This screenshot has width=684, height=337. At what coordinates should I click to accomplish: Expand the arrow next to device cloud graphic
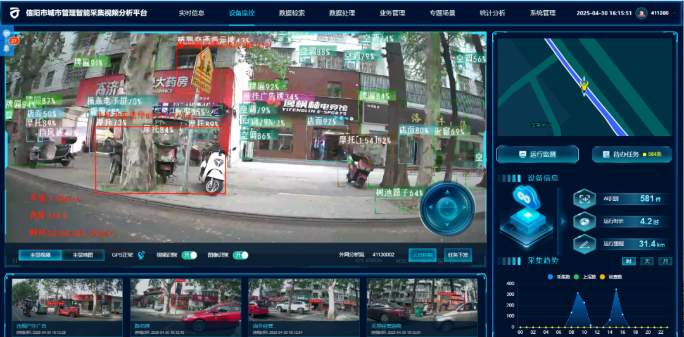[x=562, y=221]
